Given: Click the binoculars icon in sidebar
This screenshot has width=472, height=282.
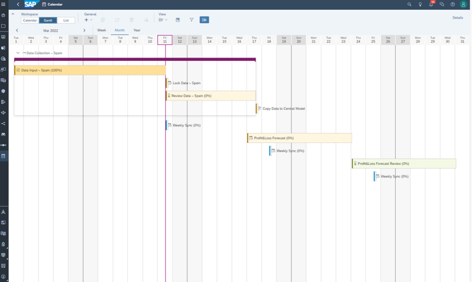Looking at the screenshot, I should (x=4, y=134).
